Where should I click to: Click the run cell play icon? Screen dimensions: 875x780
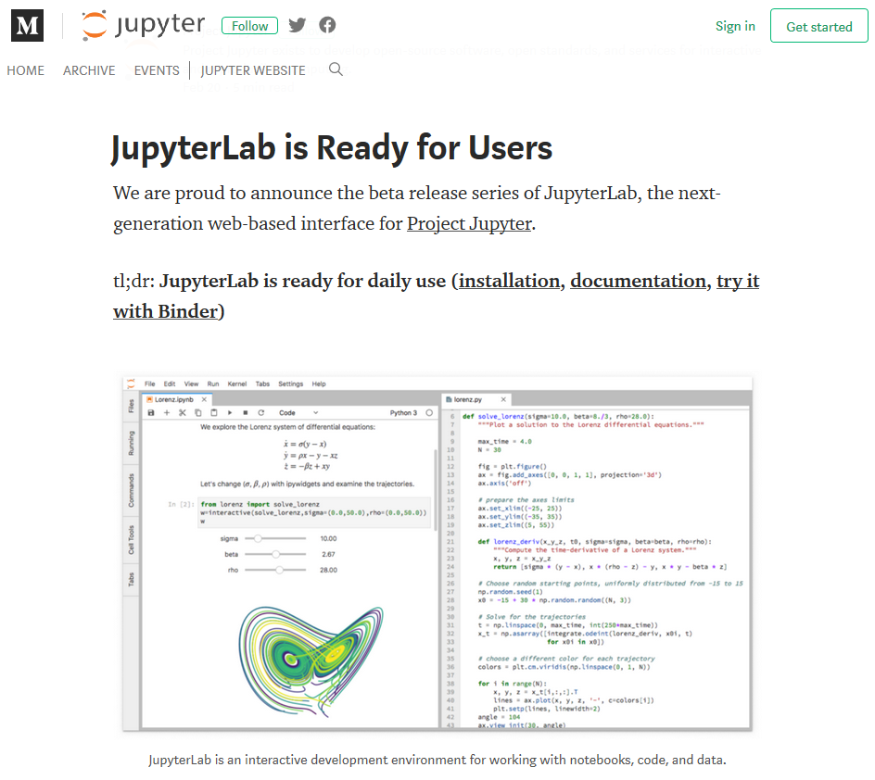tap(229, 413)
